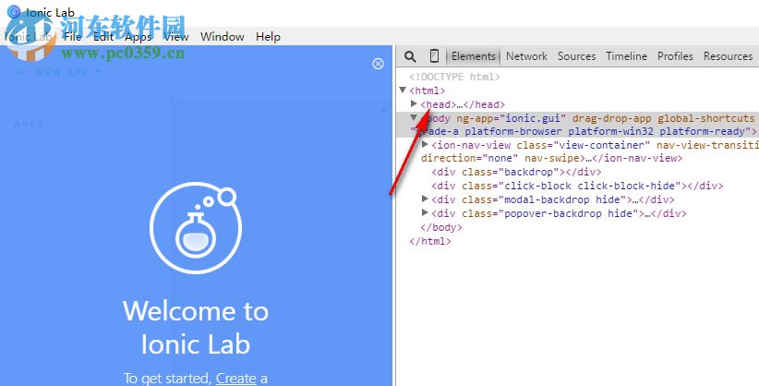Viewport: 759px width, 386px height.
Task: Open the Help menu
Action: [268, 37]
